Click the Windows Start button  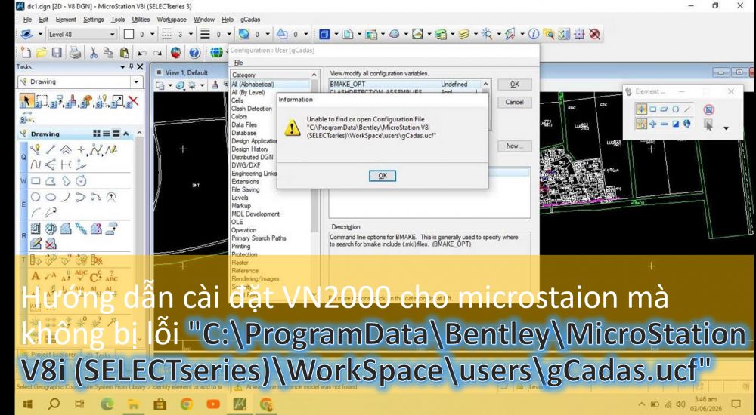(x=27, y=404)
